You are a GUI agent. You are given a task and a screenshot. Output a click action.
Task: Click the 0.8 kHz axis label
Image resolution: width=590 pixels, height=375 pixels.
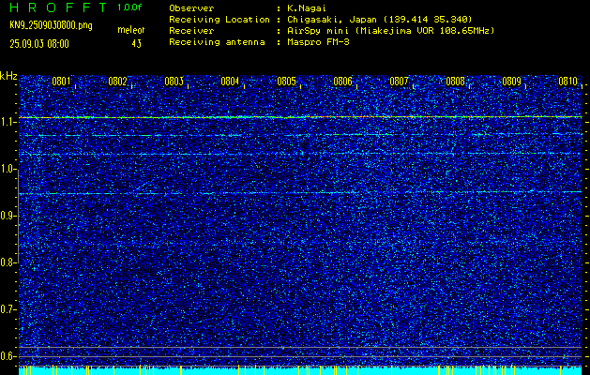coord(8,262)
